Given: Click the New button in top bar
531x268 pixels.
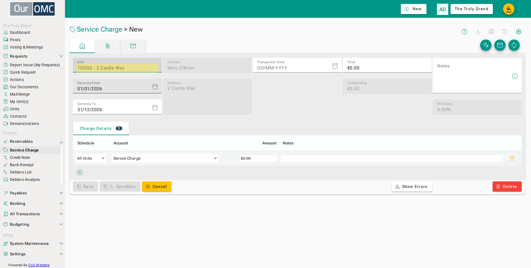Looking at the screenshot, I should 414,9.
